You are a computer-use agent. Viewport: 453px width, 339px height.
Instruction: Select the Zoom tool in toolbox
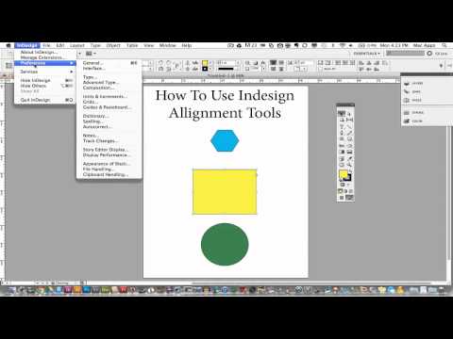click(349, 165)
